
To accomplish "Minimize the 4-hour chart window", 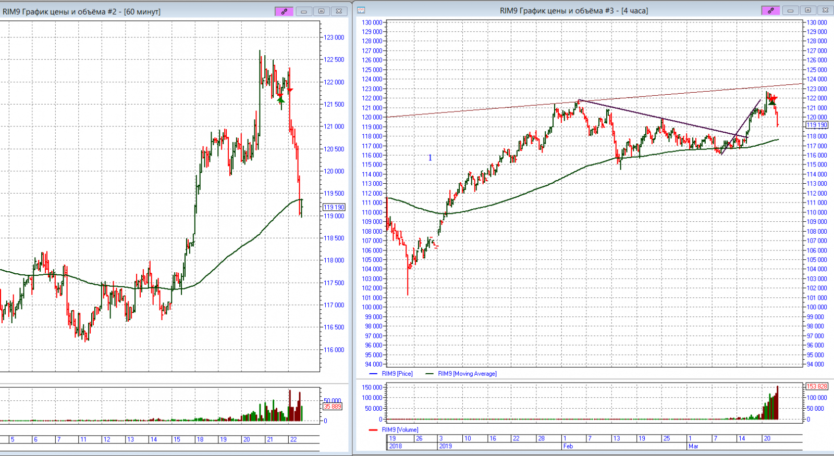I will click(x=790, y=10).
